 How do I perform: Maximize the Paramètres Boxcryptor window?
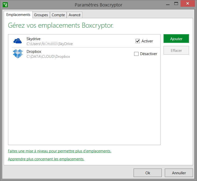tap(176, 4)
